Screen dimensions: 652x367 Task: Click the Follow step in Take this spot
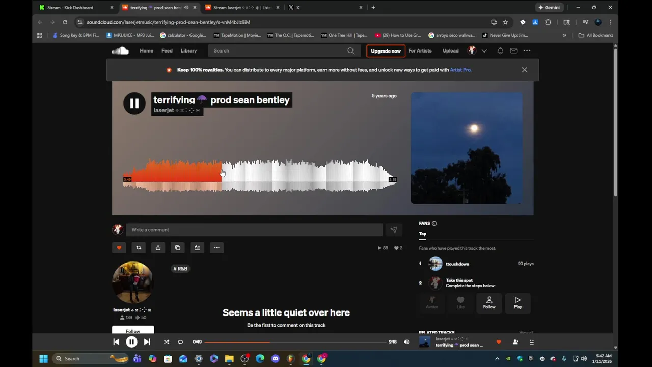(489, 302)
